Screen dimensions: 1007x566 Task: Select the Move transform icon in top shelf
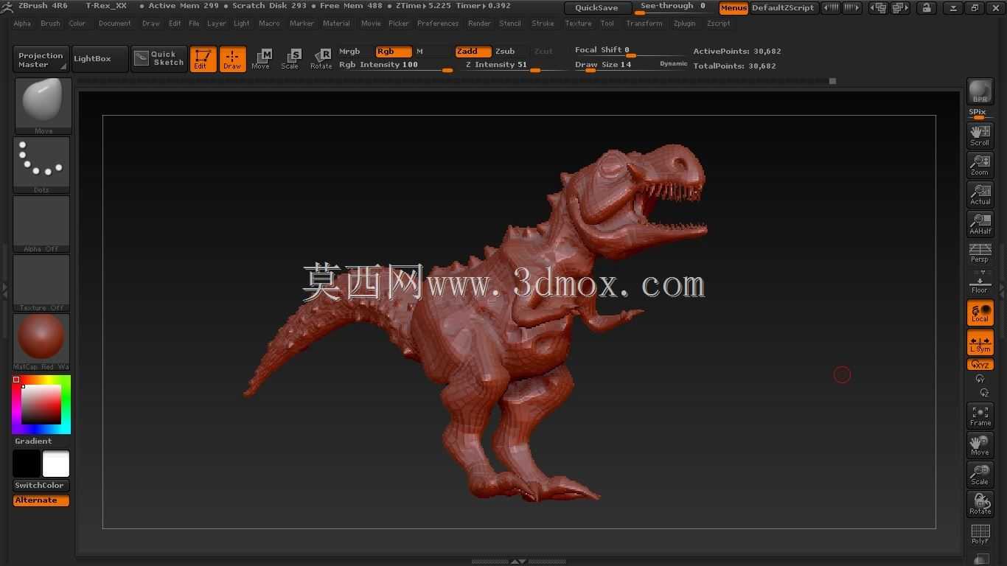point(261,59)
